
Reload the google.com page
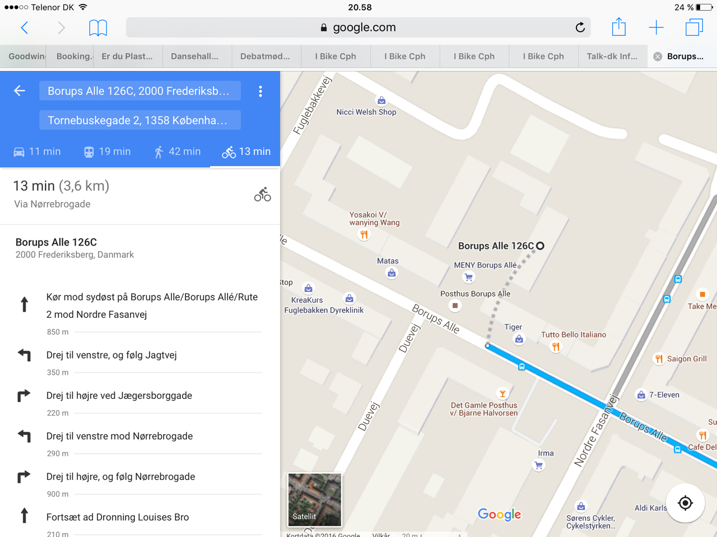tap(580, 27)
